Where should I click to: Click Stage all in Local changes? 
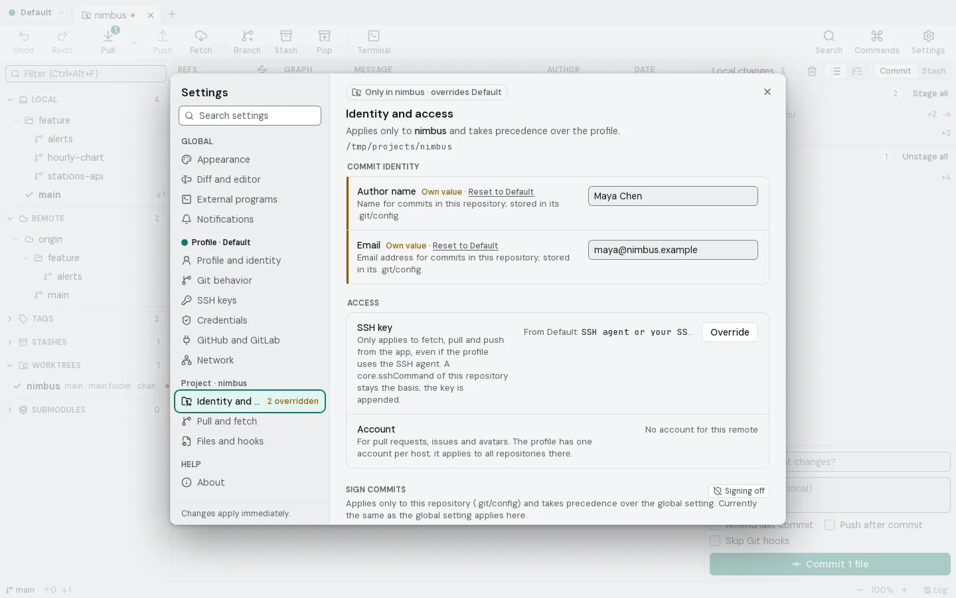click(x=930, y=94)
